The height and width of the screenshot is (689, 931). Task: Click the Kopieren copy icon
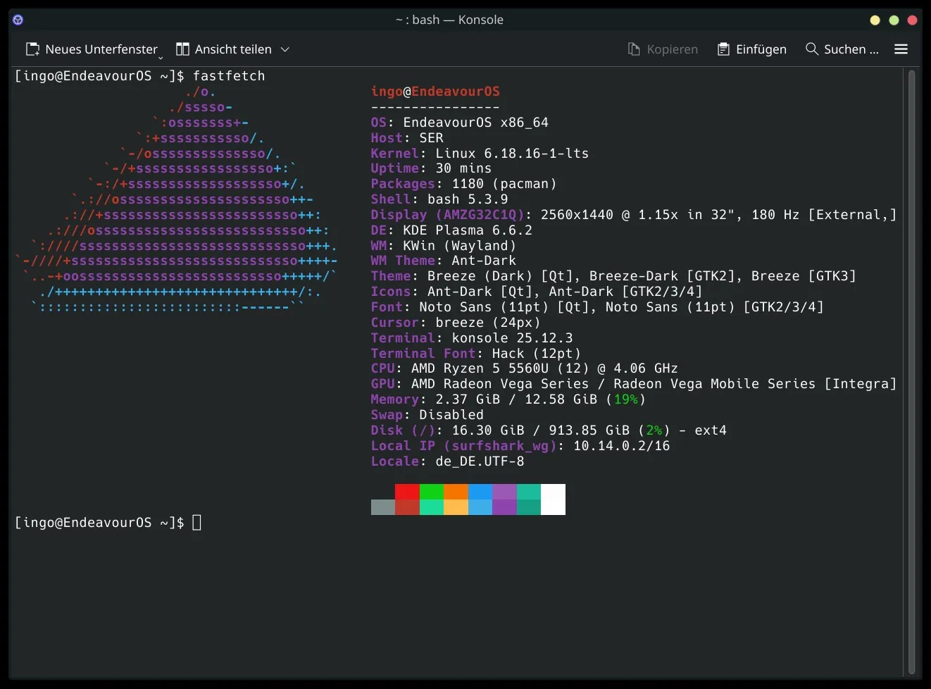click(x=634, y=49)
